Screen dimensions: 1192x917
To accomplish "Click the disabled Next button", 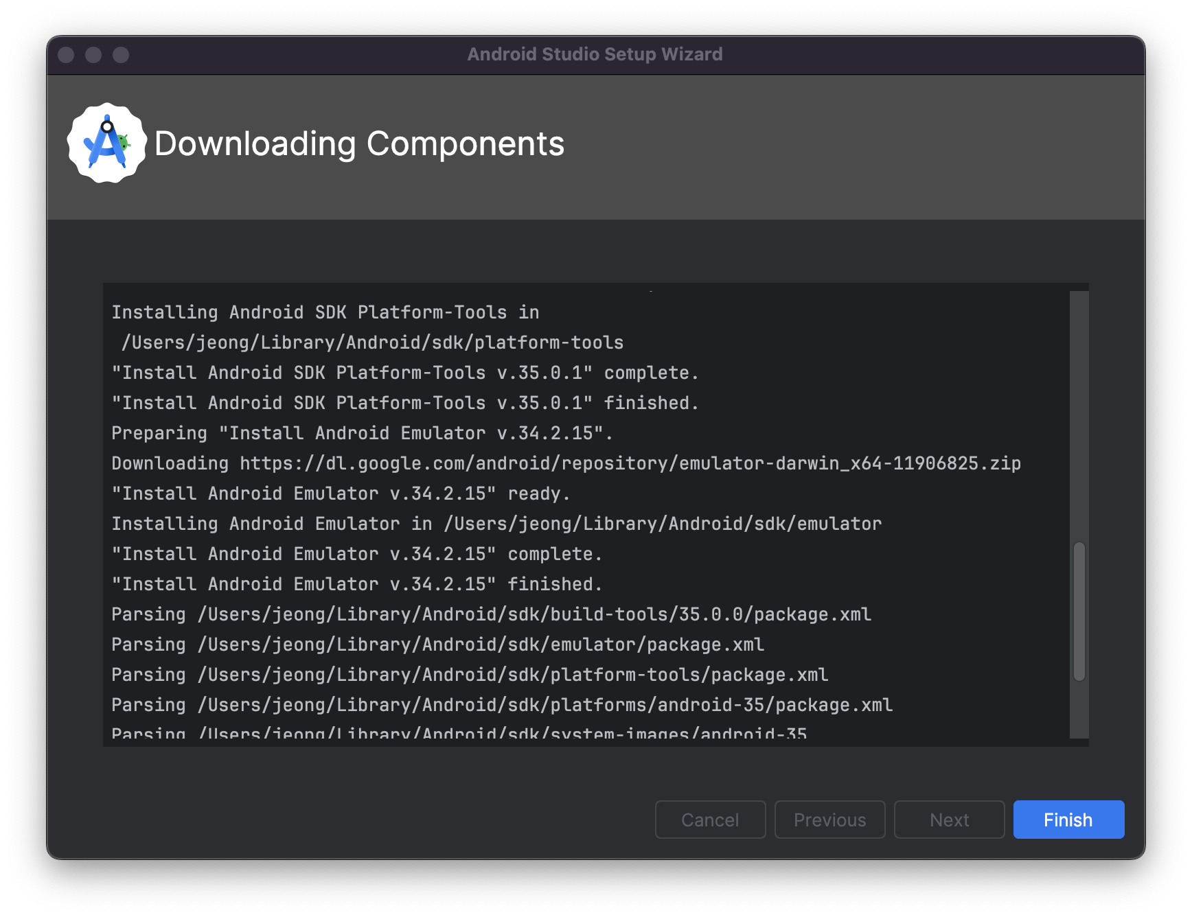I will 949,820.
